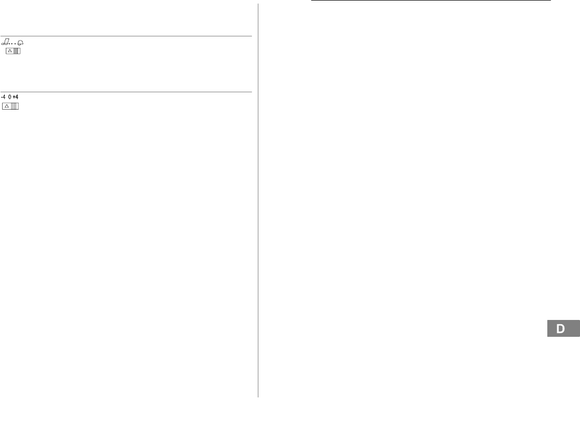The height and width of the screenshot is (428, 580).
Task: Select the -4 scale value
Action: point(3,97)
